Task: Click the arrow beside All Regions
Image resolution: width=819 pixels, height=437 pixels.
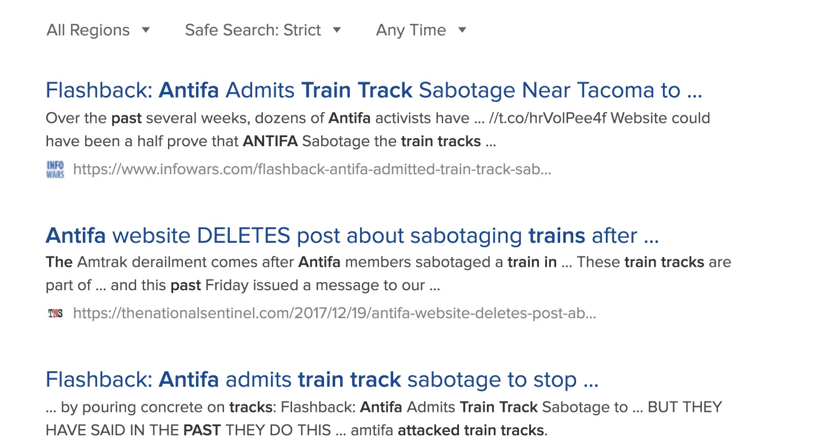Action: click(x=146, y=30)
